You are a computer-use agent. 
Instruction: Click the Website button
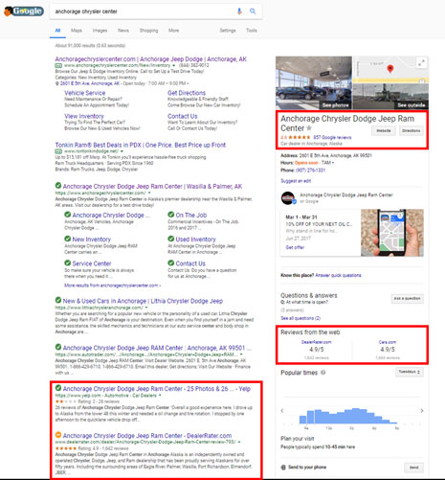pos(384,131)
